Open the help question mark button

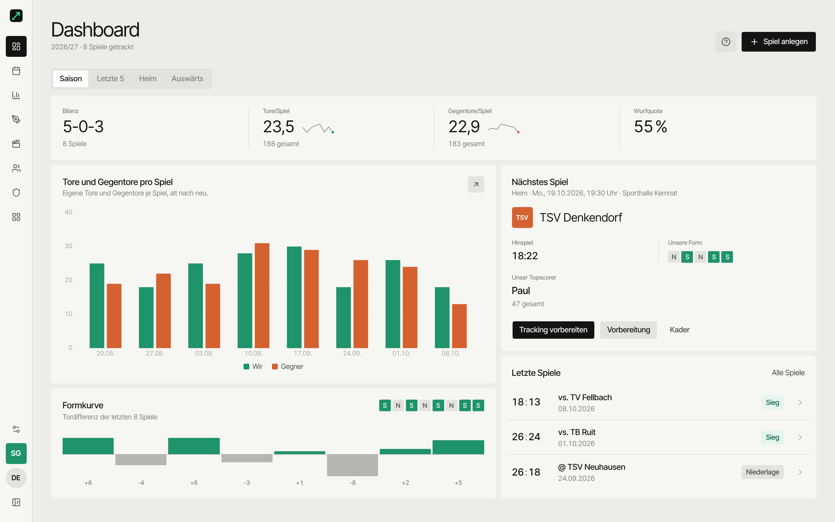point(726,42)
